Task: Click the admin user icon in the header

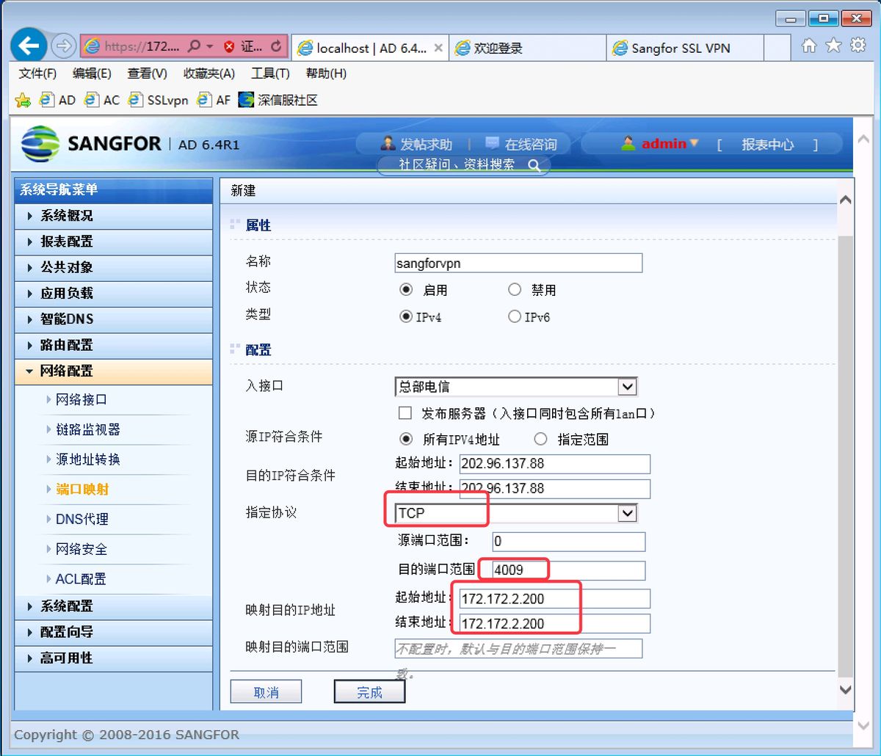Action: coord(628,144)
